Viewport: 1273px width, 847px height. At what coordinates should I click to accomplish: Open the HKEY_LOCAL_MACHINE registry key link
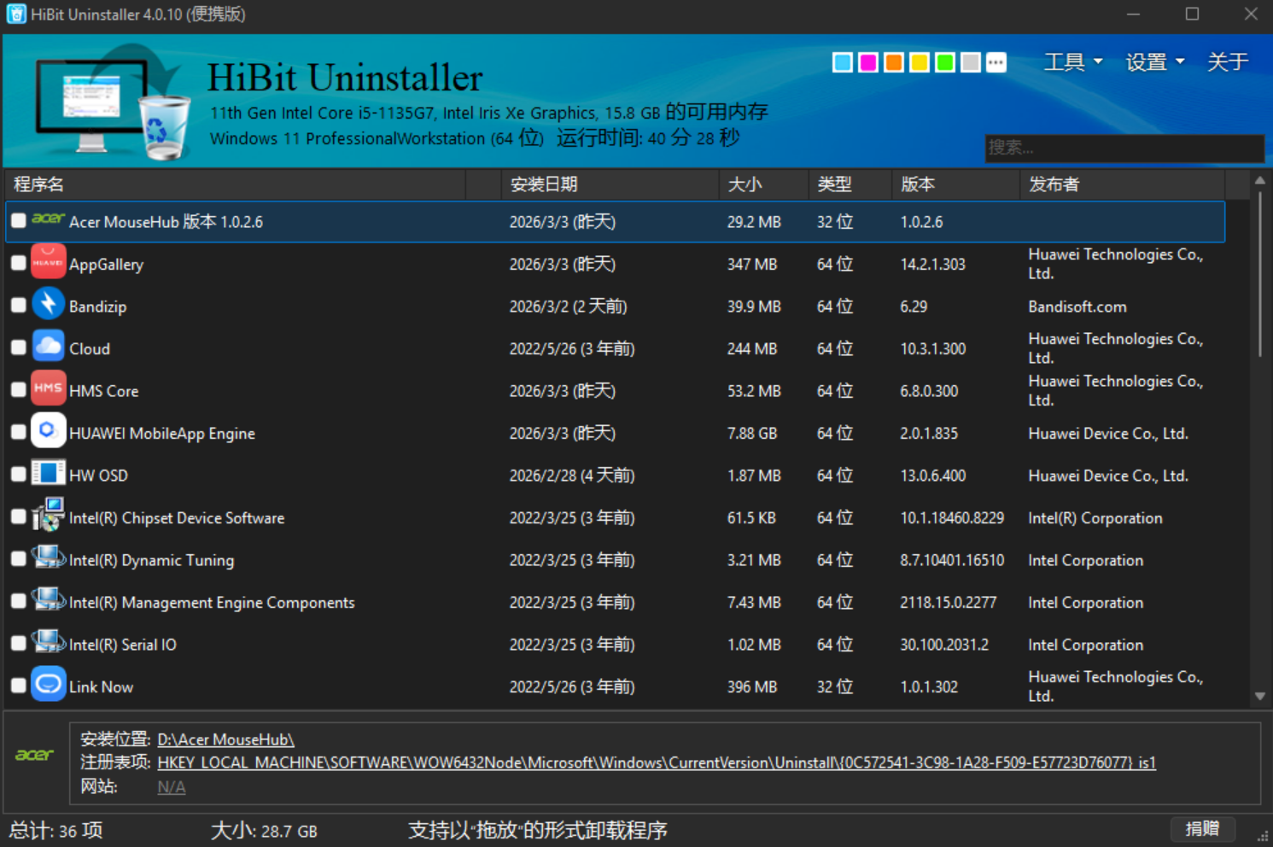pyautogui.click(x=657, y=762)
